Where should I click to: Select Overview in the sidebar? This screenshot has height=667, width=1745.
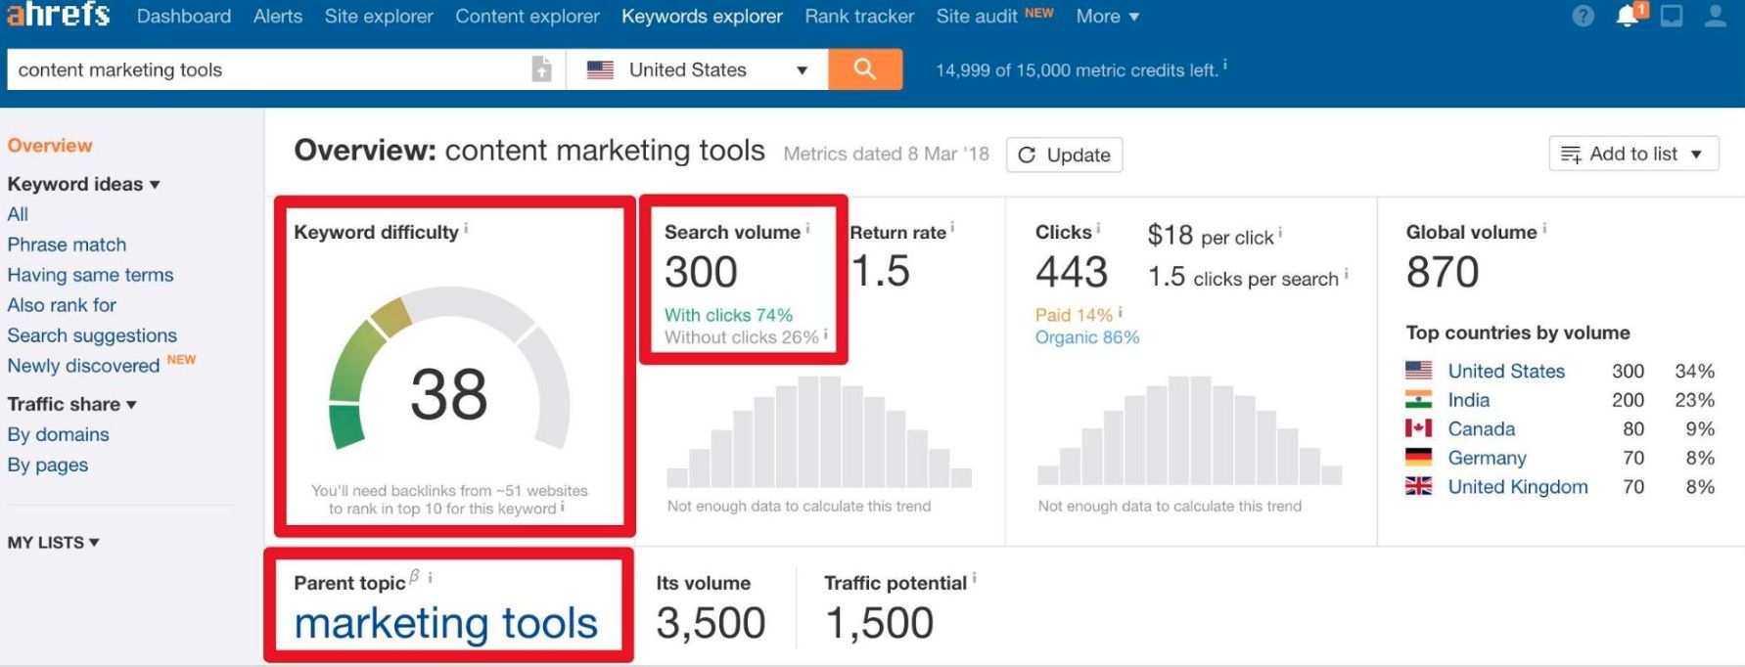coord(50,145)
